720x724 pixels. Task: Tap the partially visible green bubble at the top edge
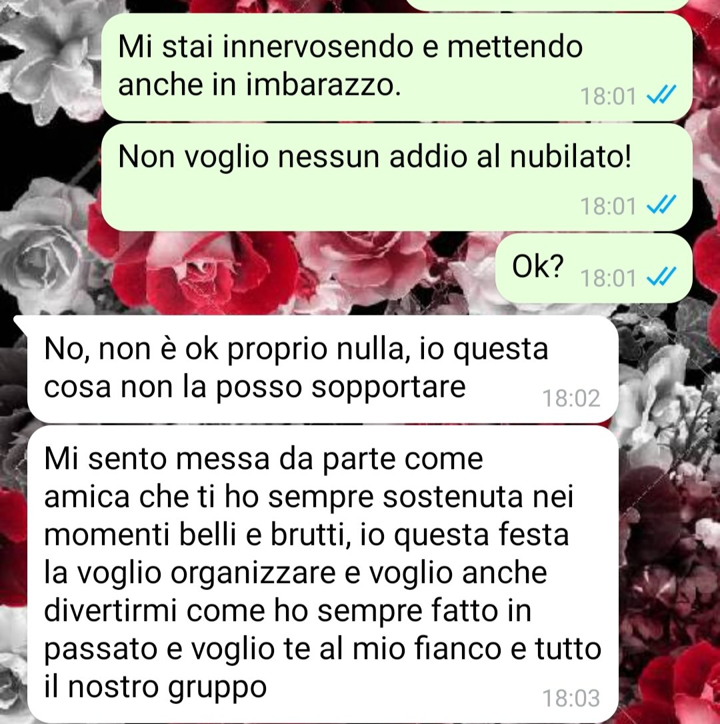click(547, 5)
